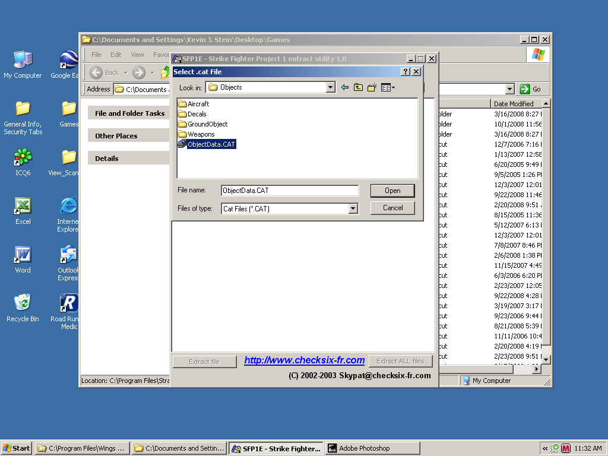
Task: Click the Go button in Explorer
Action: coord(530,89)
